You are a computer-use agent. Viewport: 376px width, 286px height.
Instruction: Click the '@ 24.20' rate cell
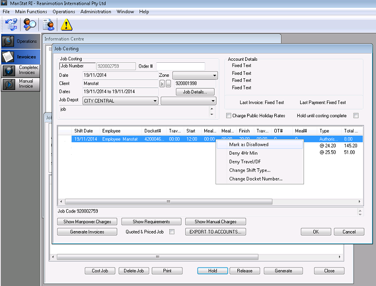tap(328, 145)
